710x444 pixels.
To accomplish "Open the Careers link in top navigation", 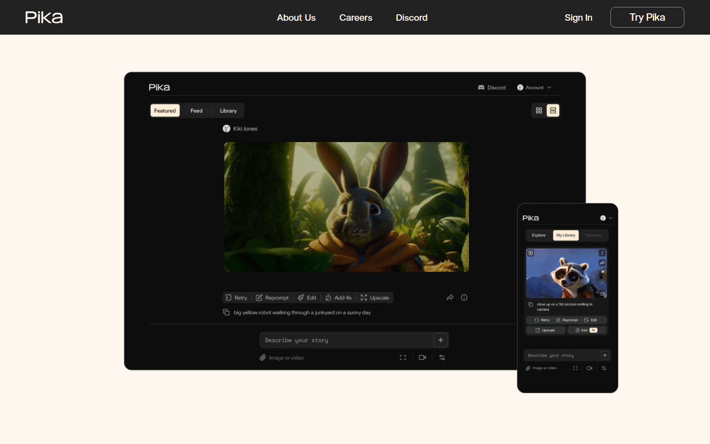I will [355, 18].
